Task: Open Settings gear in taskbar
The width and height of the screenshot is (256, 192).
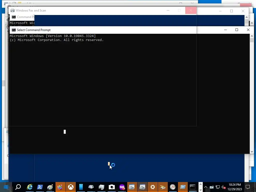Action: pos(153,187)
